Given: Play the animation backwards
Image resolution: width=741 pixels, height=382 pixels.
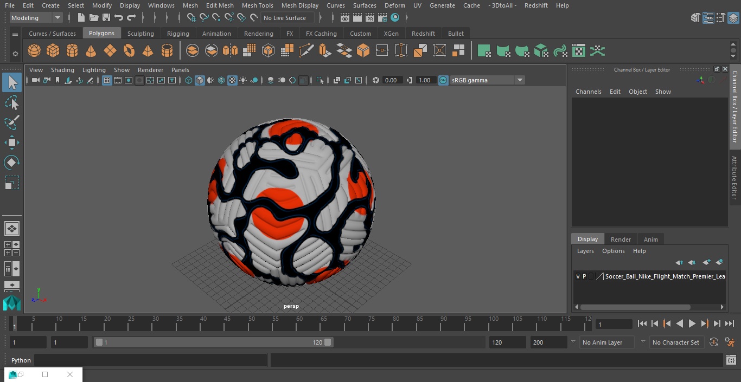Looking at the screenshot, I should click(x=680, y=323).
